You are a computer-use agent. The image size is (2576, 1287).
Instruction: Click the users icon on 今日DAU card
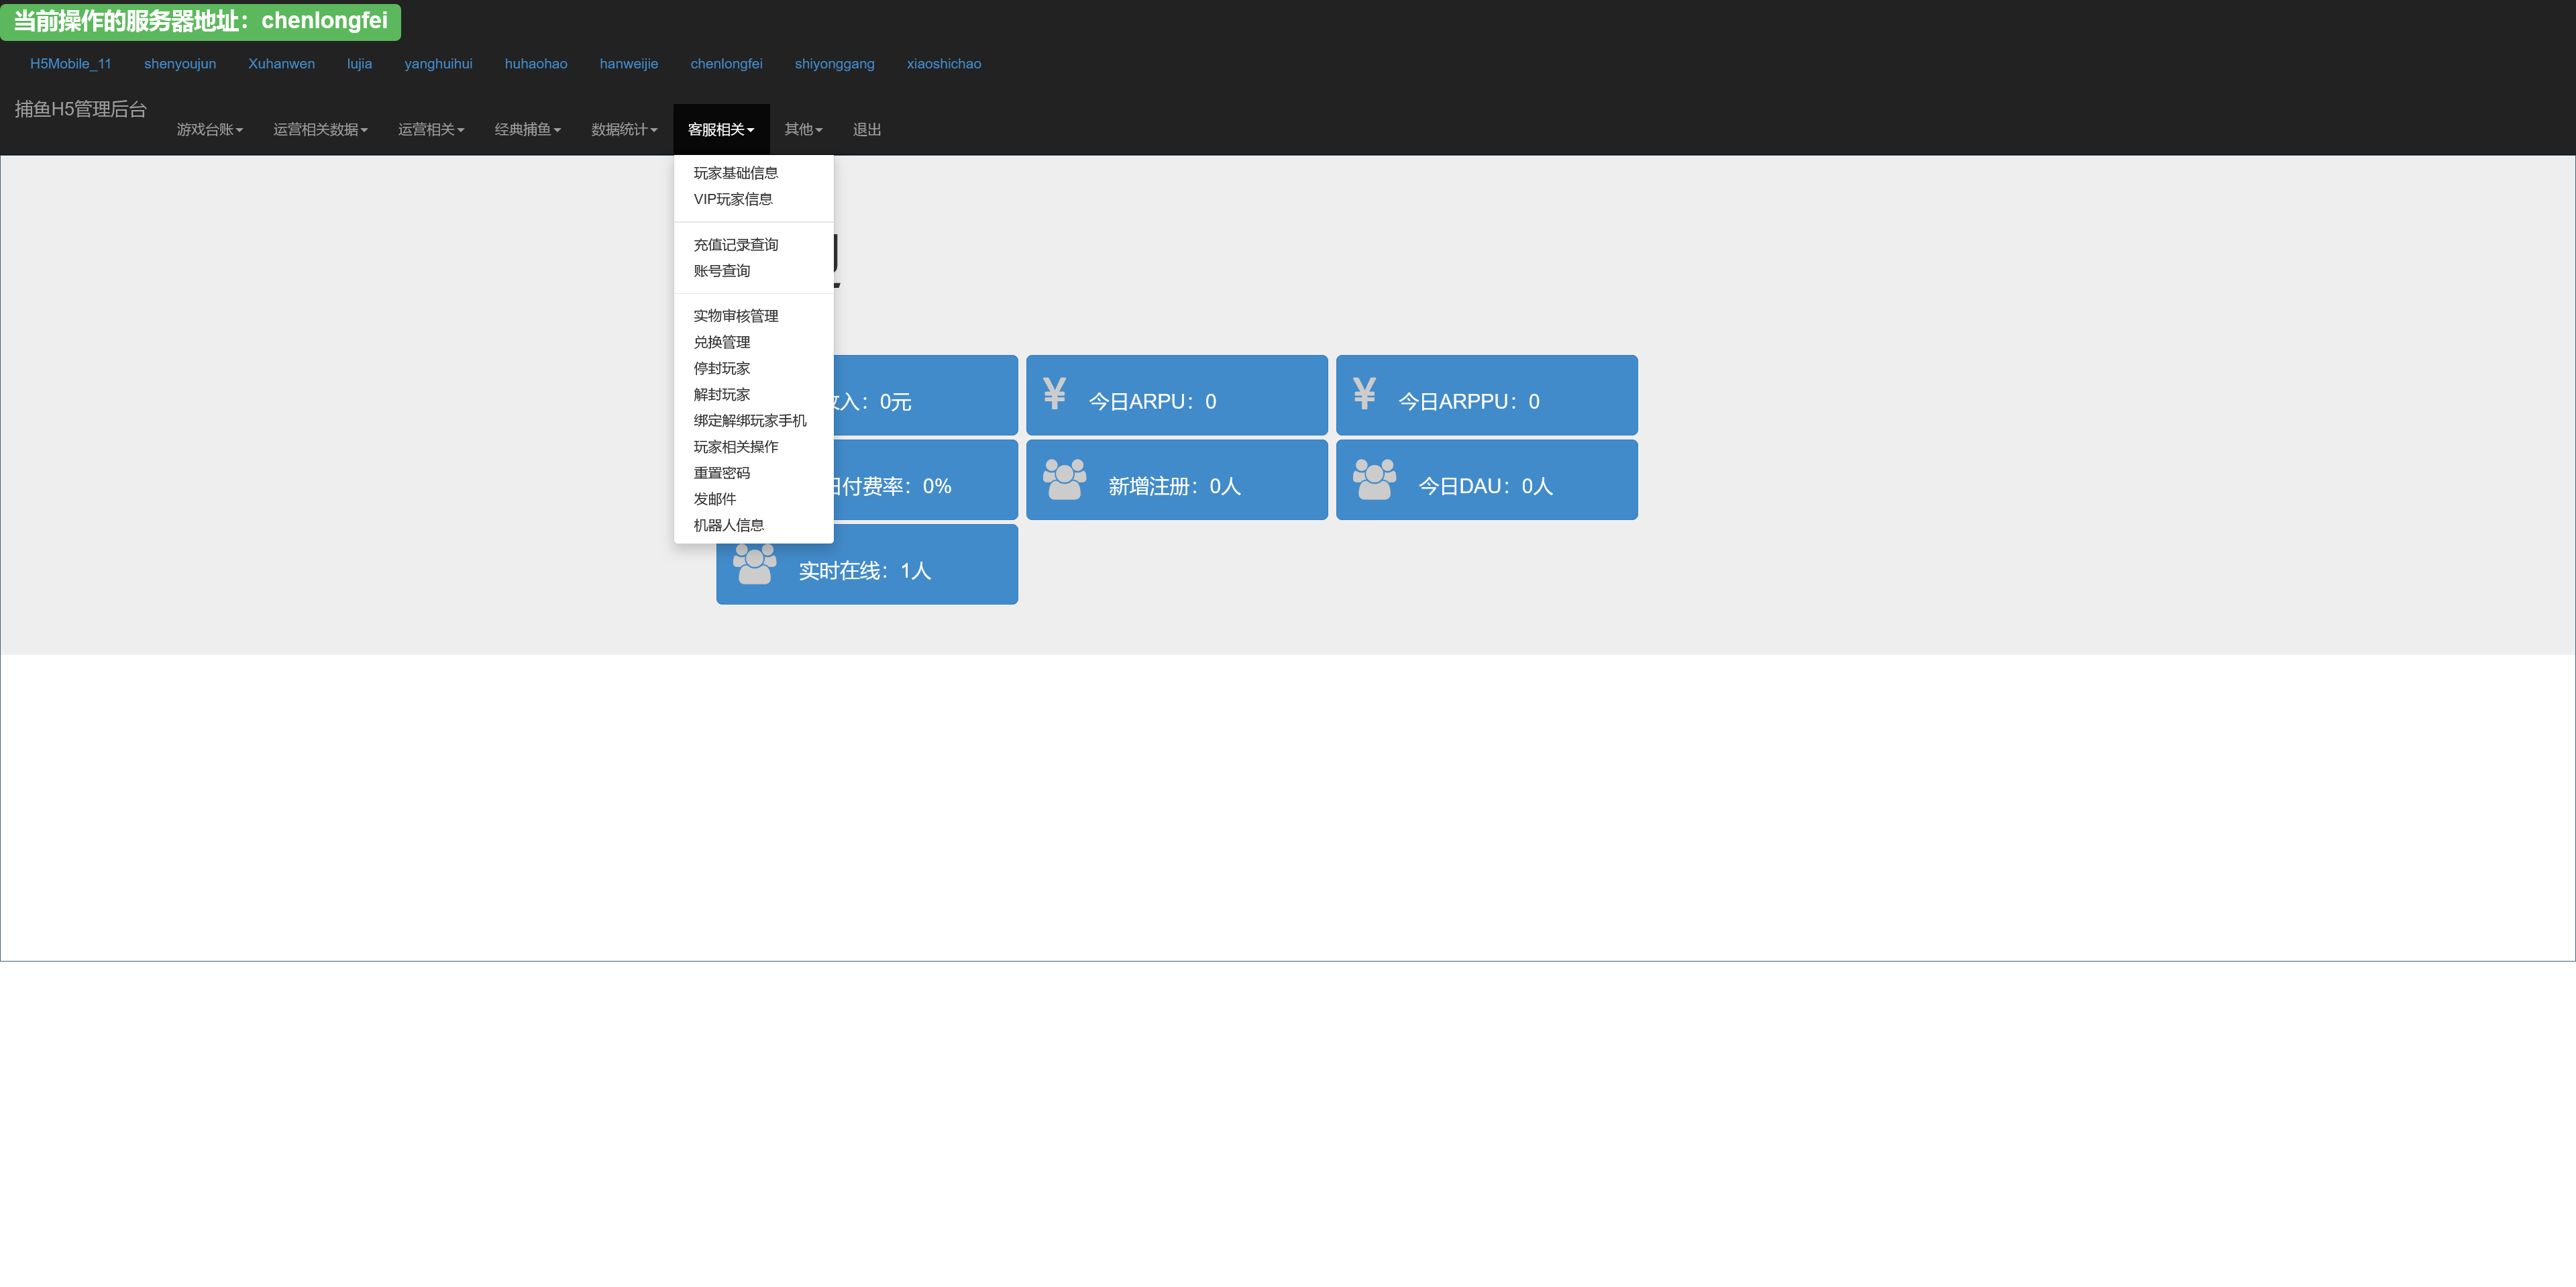point(1374,479)
